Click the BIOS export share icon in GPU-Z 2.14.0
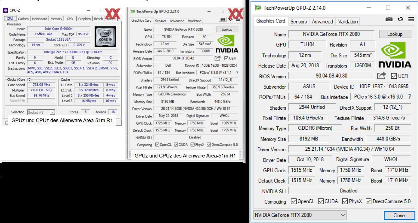 [381, 75]
